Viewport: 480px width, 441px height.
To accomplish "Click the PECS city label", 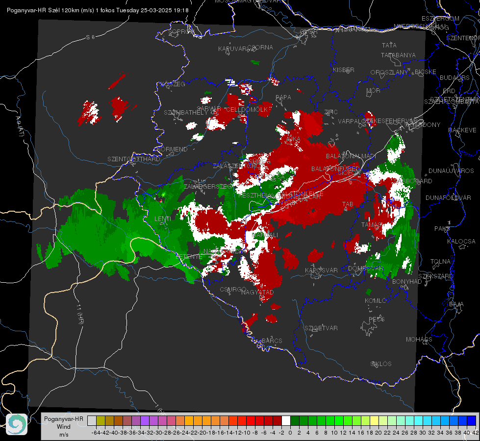I will [x=376, y=319].
